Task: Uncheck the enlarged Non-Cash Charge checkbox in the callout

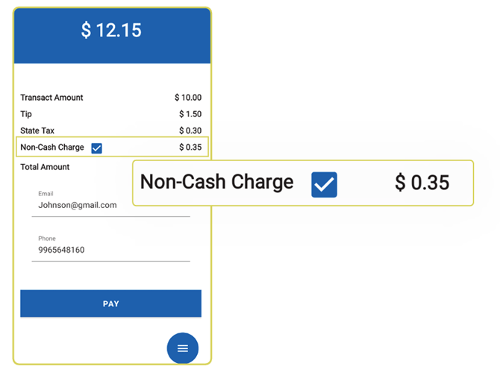Action: pos(324,184)
